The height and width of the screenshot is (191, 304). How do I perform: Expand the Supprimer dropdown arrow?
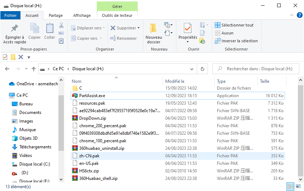pos(139,28)
